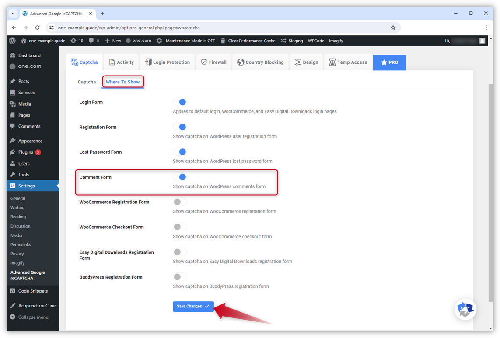Click the browser address bar

pos(219,28)
